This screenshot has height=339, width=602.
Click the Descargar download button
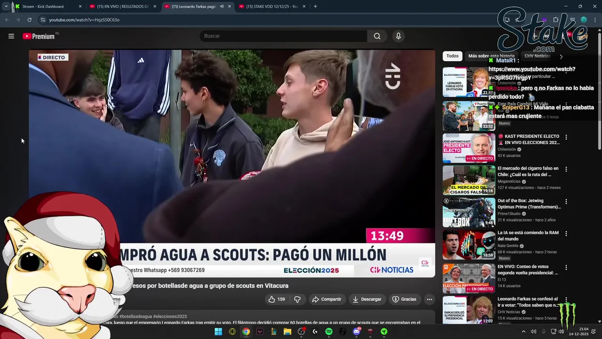(367, 299)
